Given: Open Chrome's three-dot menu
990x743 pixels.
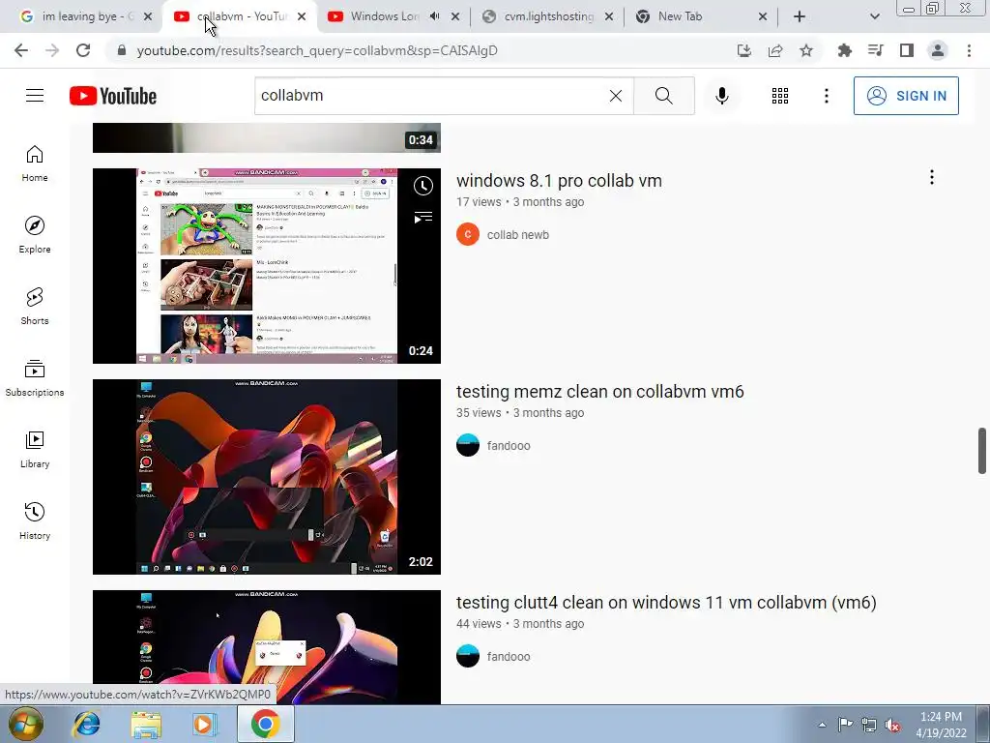Looking at the screenshot, I should (x=969, y=50).
